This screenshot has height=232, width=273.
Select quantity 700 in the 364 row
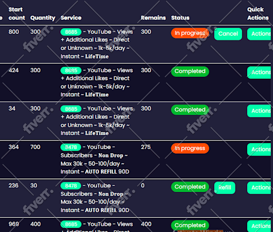pos(35,147)
